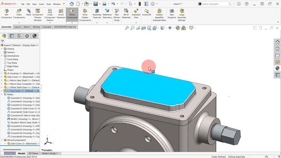Expand the History tree node
Screen dimensions: 281x158
[2, 49]
